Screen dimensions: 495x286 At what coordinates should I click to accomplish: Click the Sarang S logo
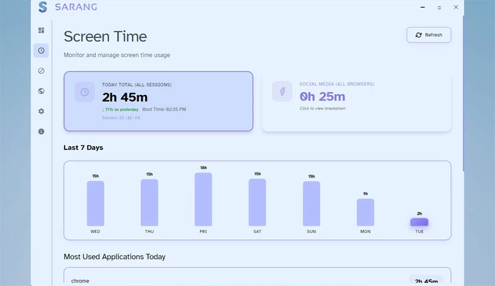coord(43,6)
